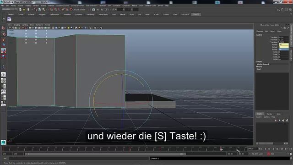
Task: Open the Skeleton menu
Action: pos(103,5)
